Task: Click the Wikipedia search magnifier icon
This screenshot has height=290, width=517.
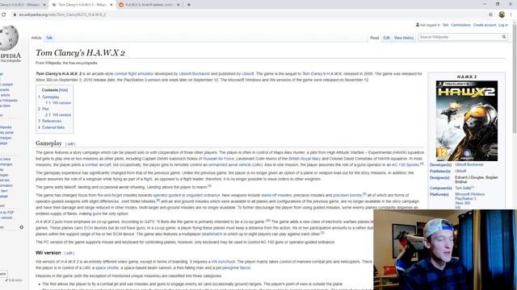Action: click(x=504, y=37)
